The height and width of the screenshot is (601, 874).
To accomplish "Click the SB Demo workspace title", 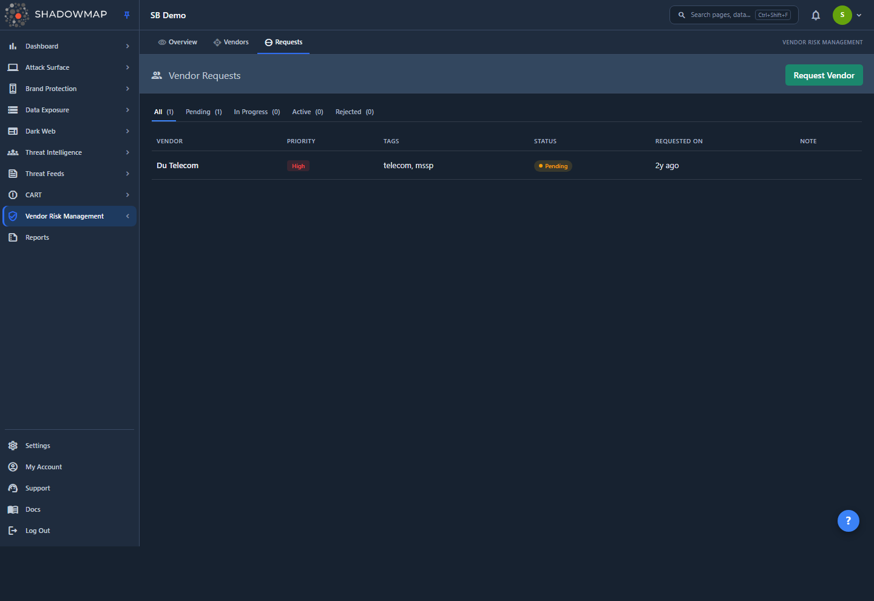I will (168, 15).
